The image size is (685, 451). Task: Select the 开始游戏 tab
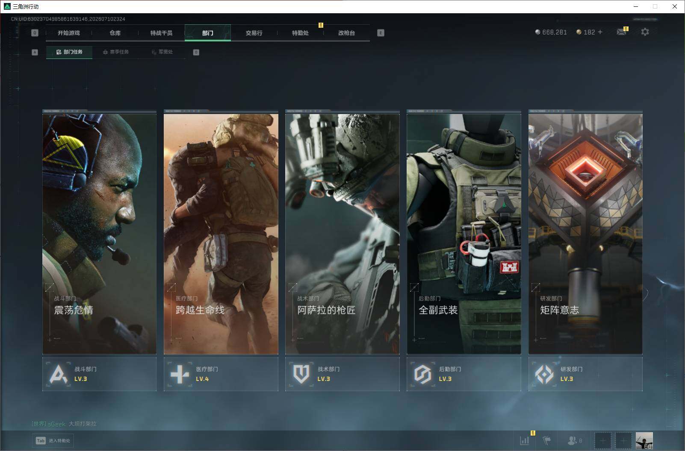tap(69, 33)
